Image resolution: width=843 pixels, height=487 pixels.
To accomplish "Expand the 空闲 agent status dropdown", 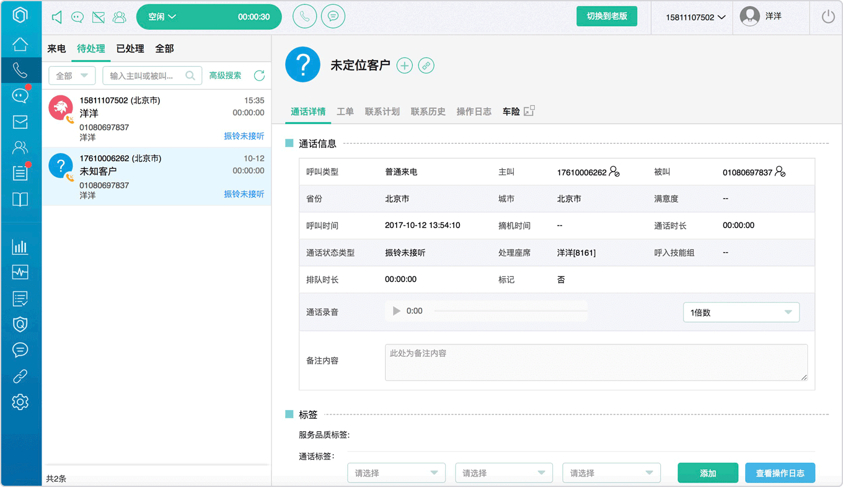I will (209, 17).
